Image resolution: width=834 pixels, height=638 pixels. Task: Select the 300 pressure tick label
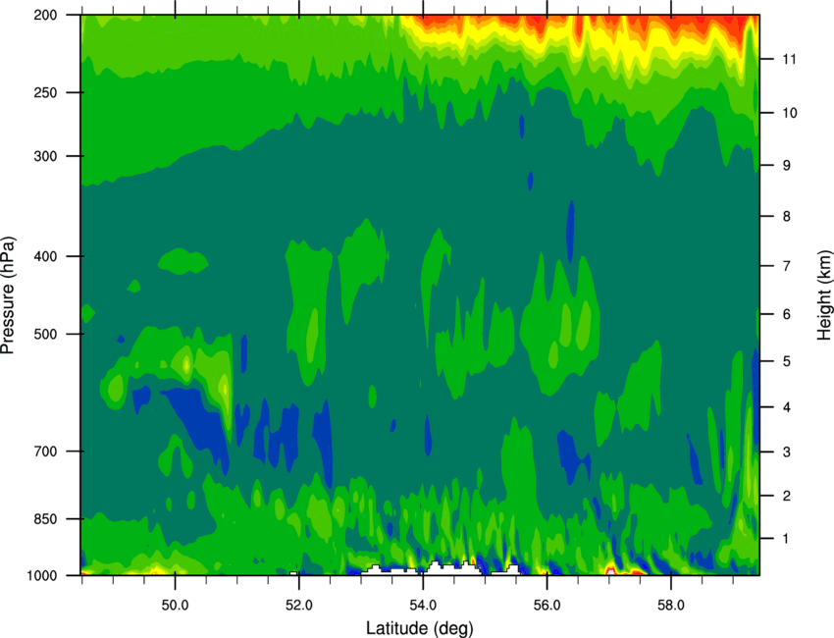(x=45, y=156)
